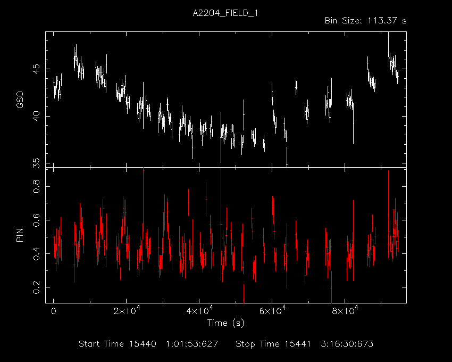
Task: Click the GSO y-axis label
Action: point(20,100)
